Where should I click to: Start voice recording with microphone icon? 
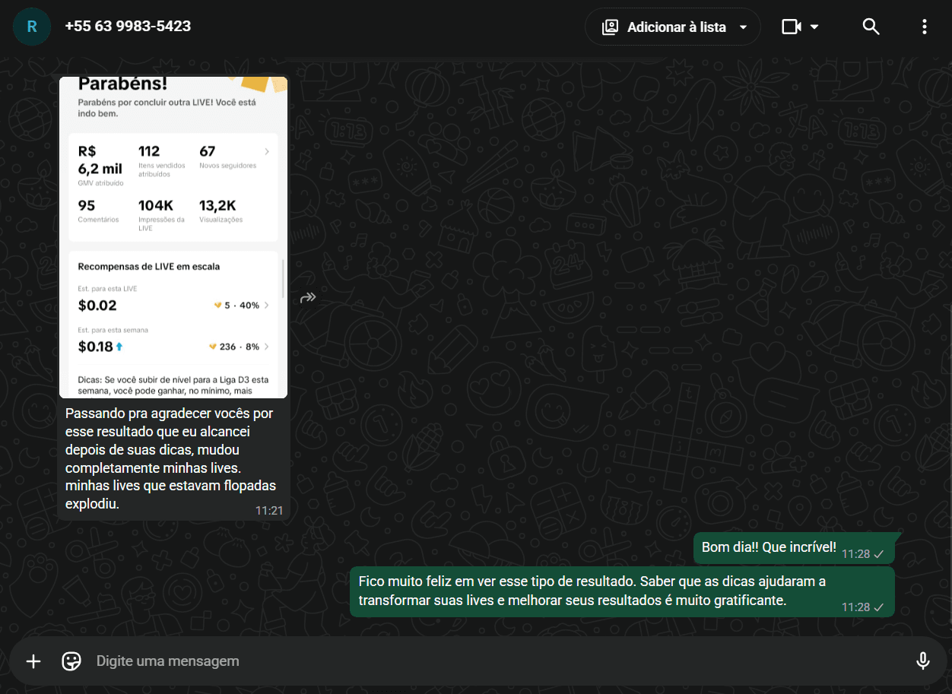coord(922,661)
